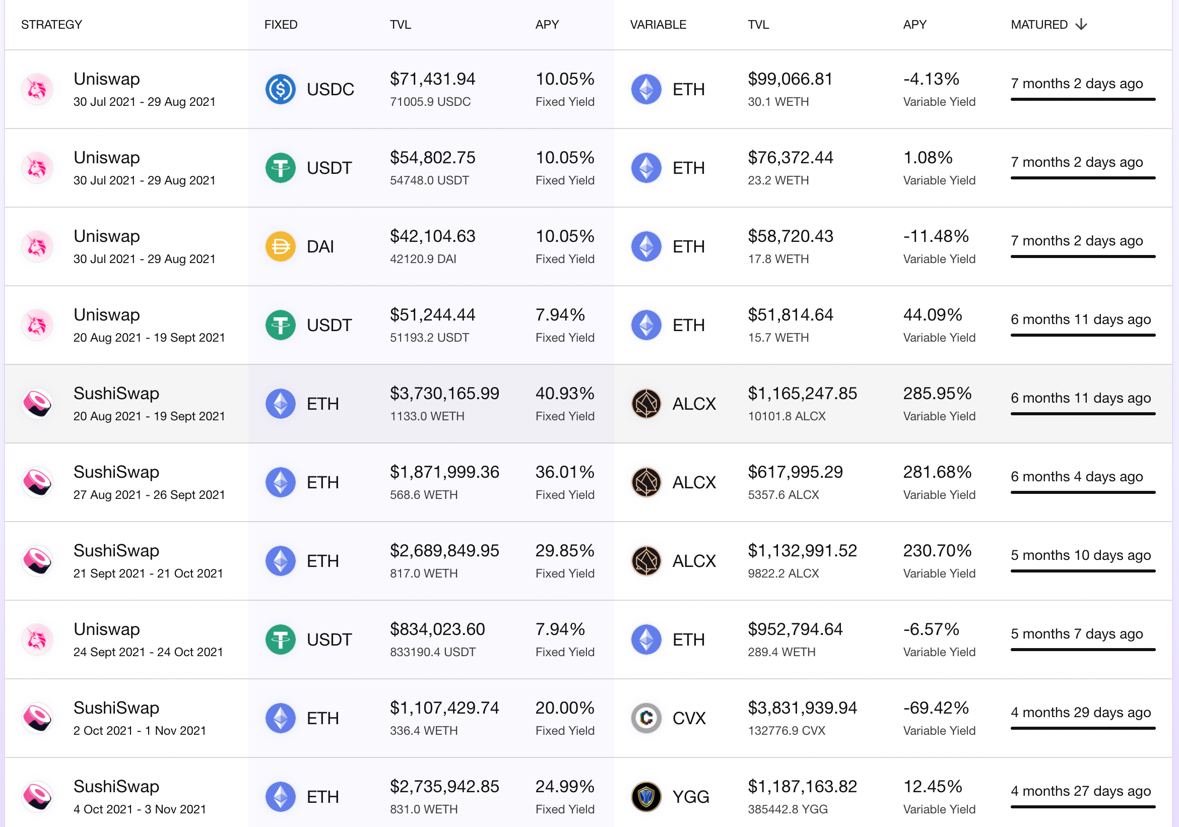Screen dimensions: 1179x827
Task: Select the $952,794.64 variable TVL cell
Action: [795, 640]
